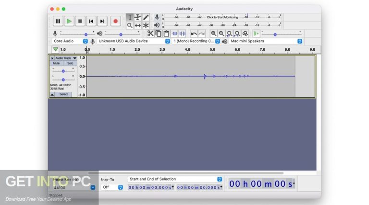The height and width of the screenshot is (205, 369).
Task: Open the Snap-To Off dropdown
Action: [x=112, y=187]
